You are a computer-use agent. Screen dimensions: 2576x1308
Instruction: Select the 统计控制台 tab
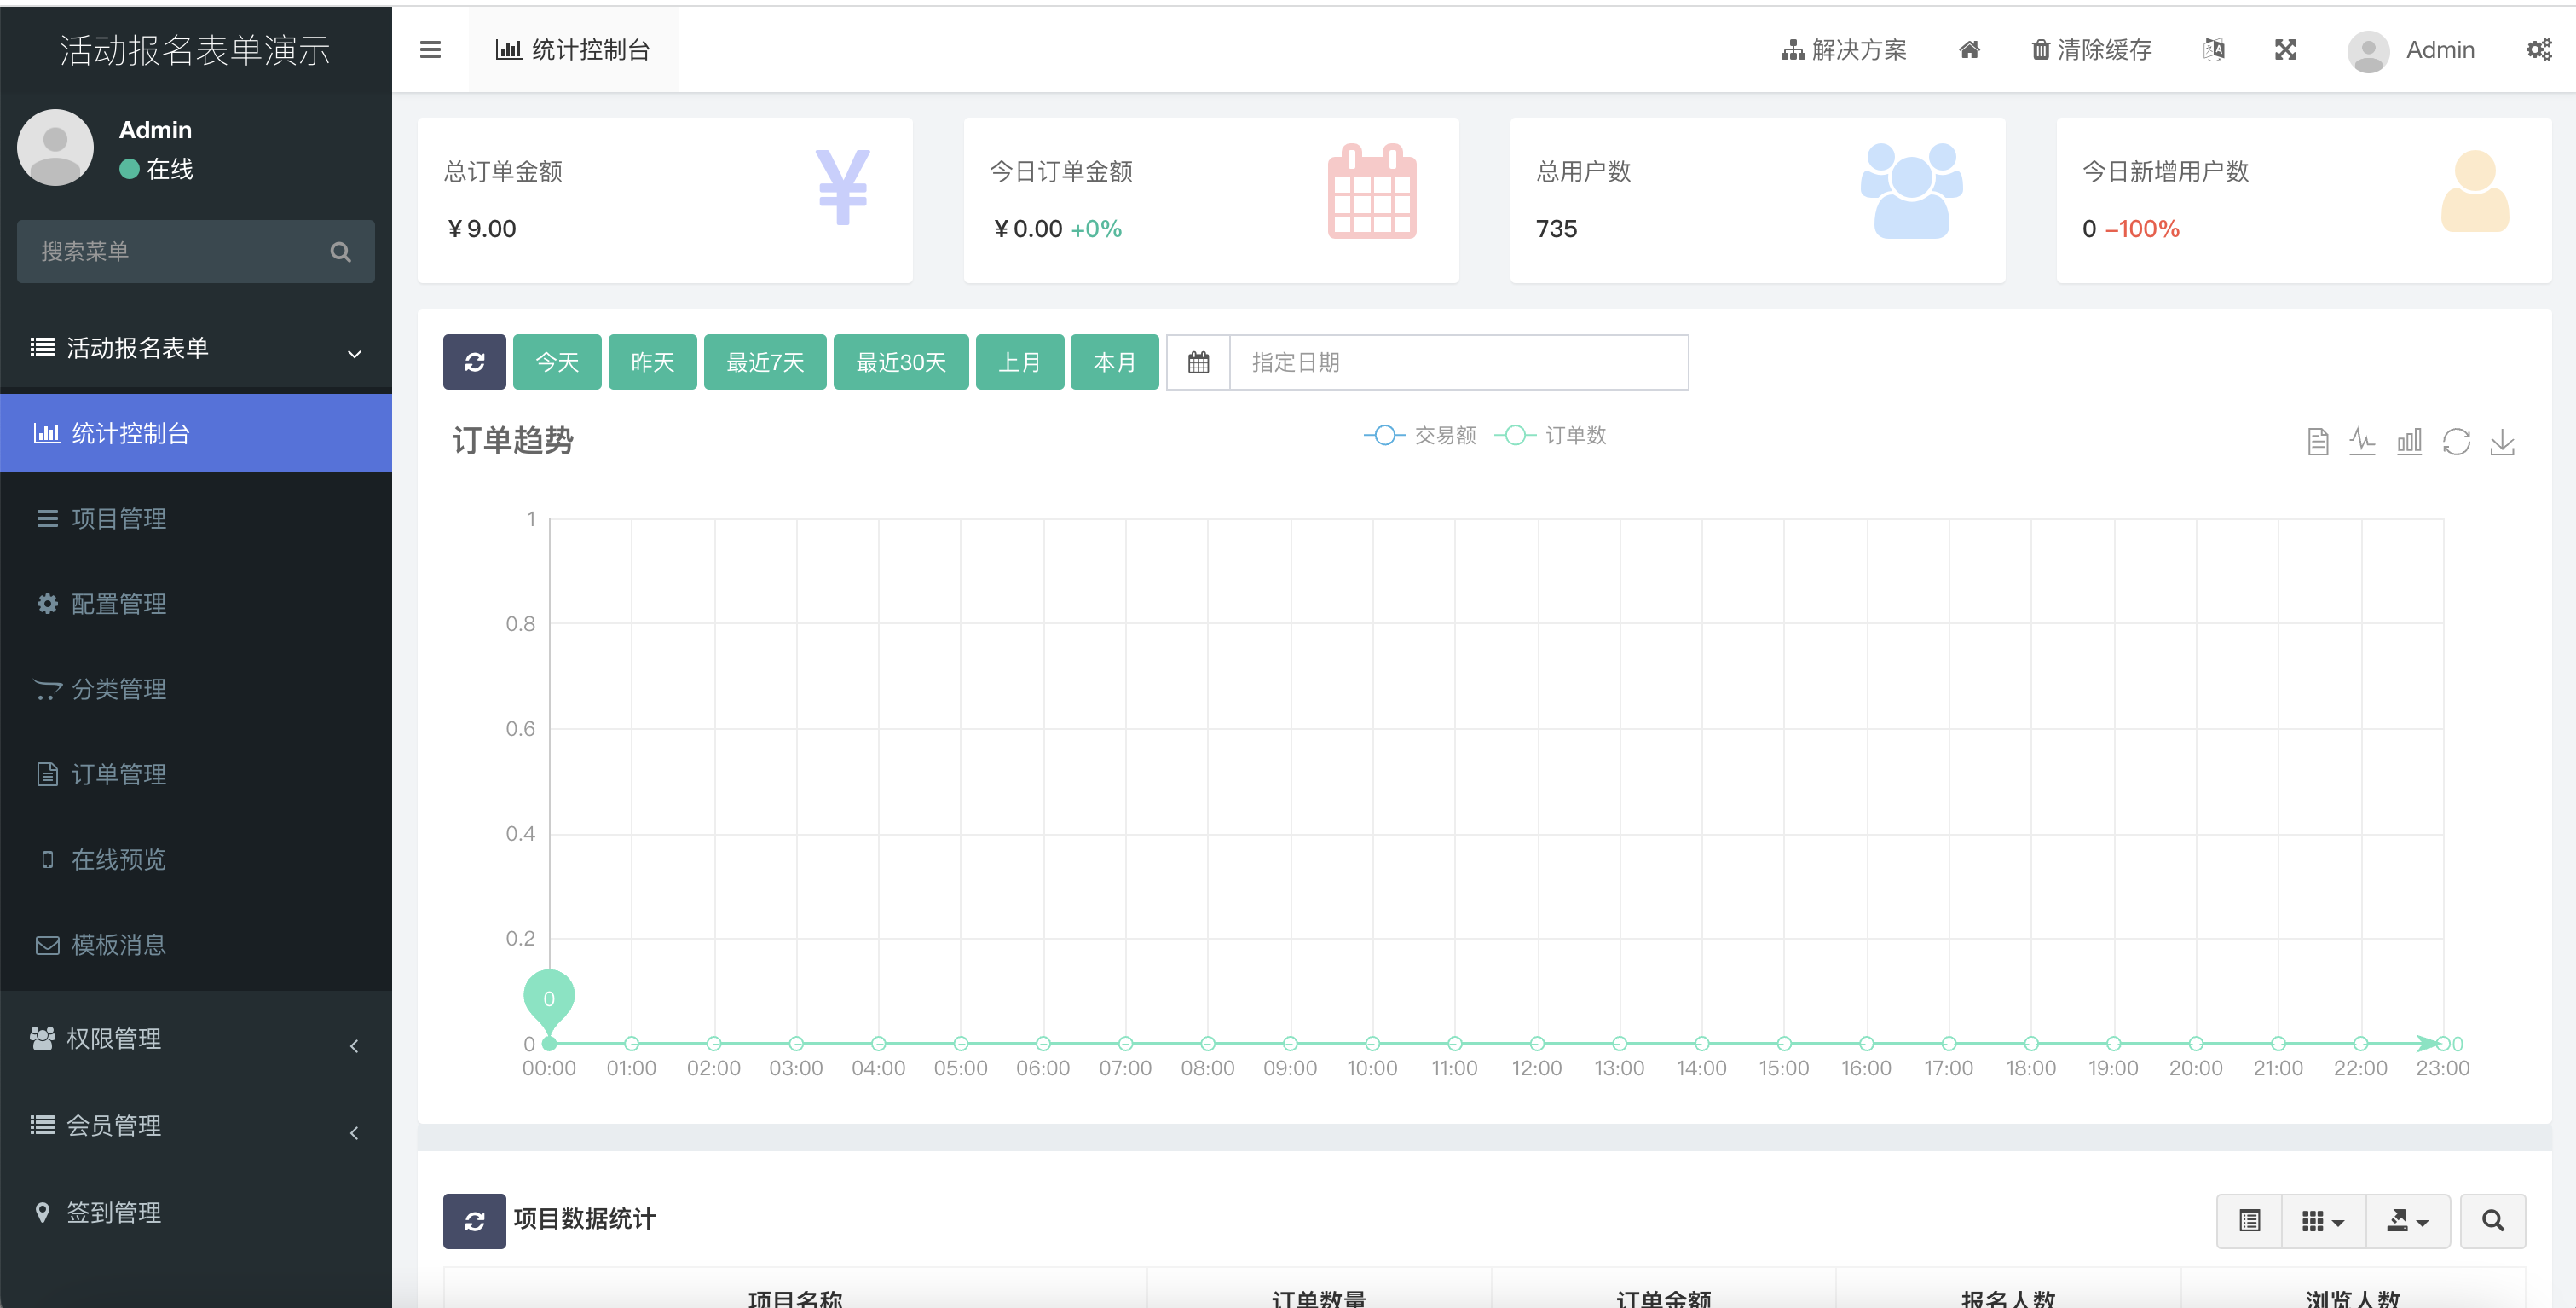(x=573, y=50)
